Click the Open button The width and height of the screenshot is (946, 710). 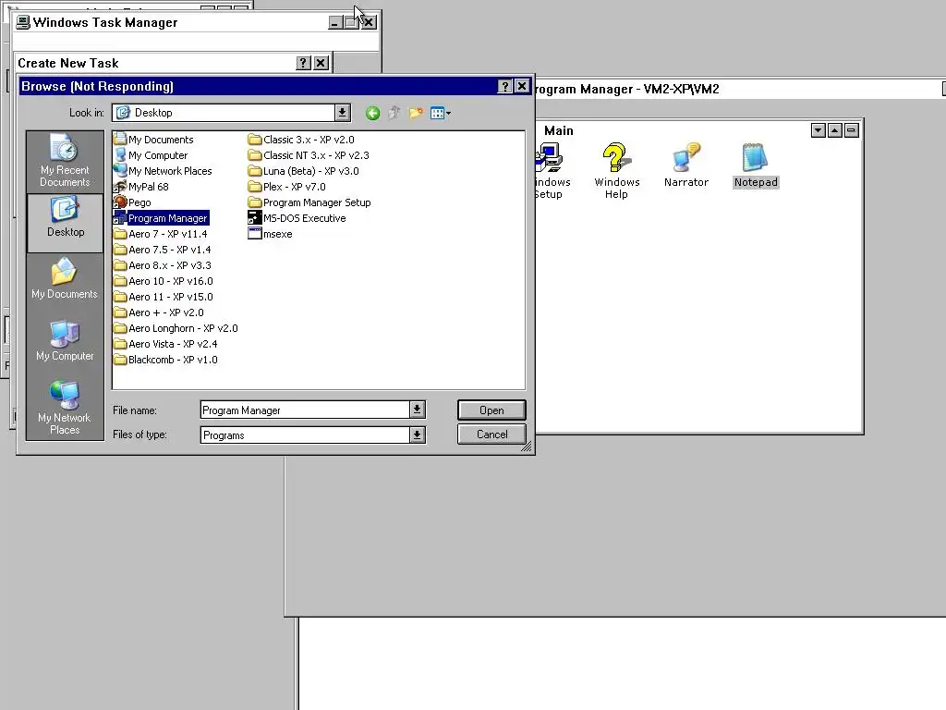pyautogui.click(x=491, y=410)
